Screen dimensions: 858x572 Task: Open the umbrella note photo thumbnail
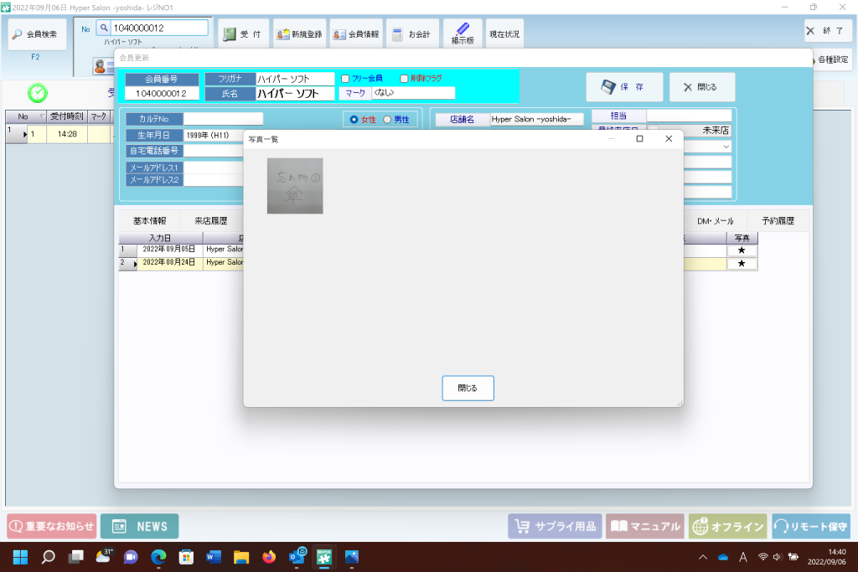(x=294, y=186)
